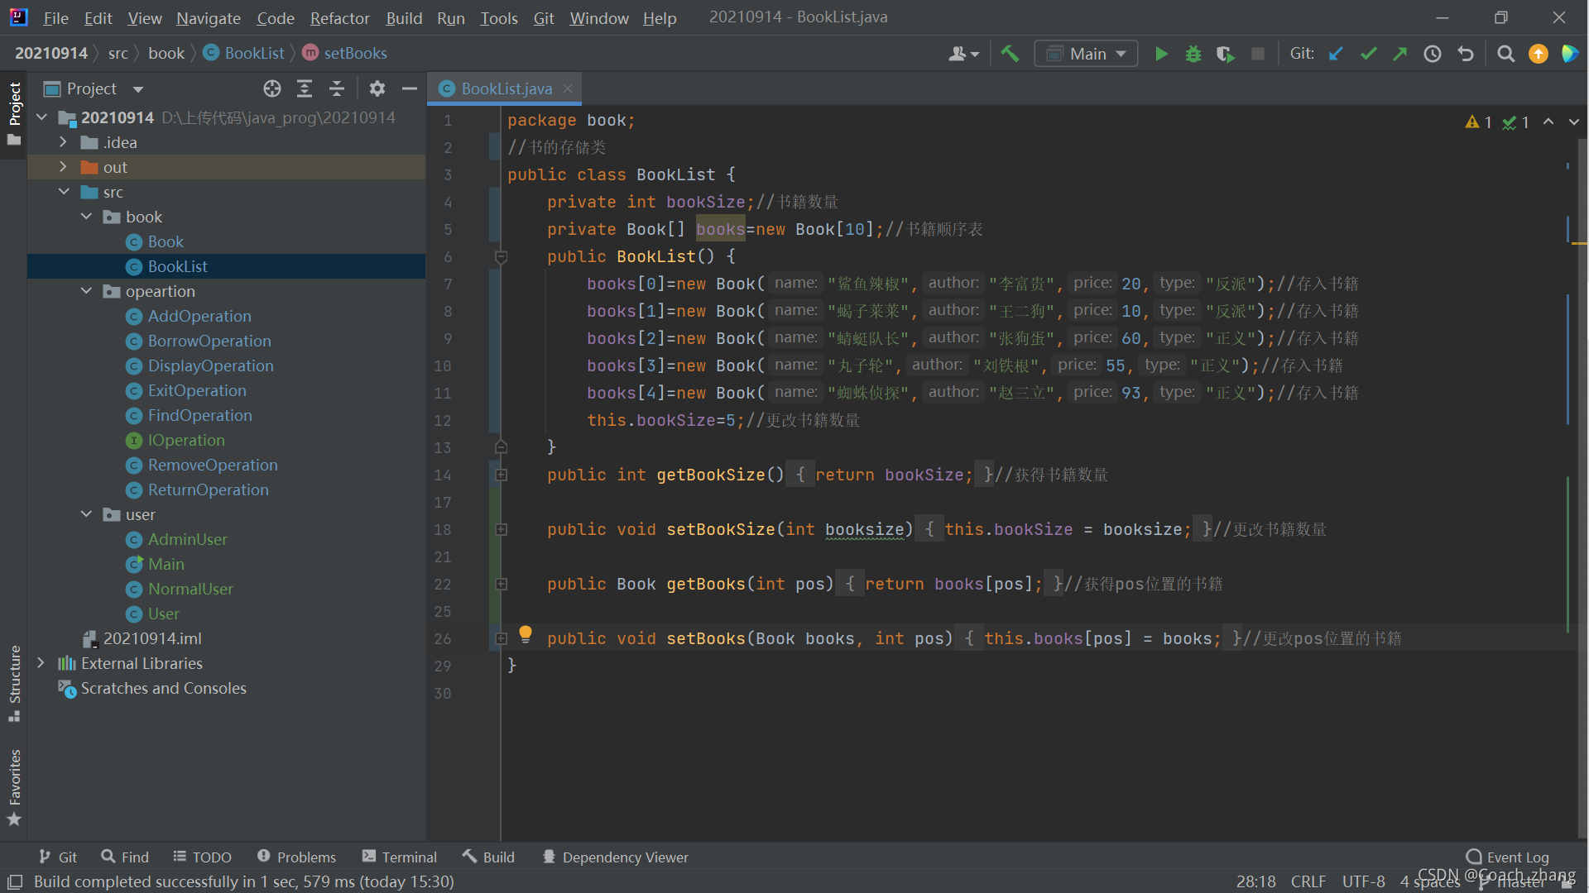This screenshot has width=1589, height=893.
Task: Open the Build menu
Action: click(x=404, y=17)
